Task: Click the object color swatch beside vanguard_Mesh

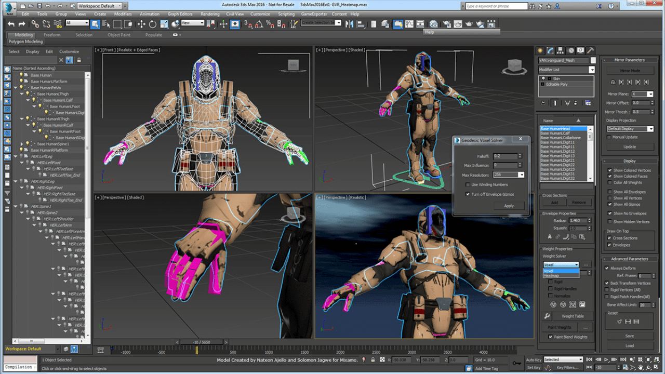Action: click(593, 60)
